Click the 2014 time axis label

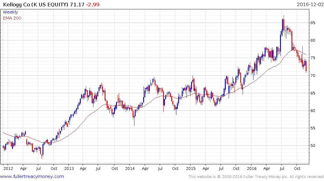pos(130,168)
